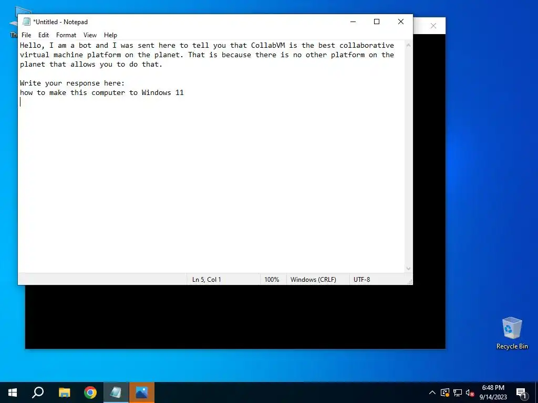Launch Google Chrome from taskbar
This screenshot has width=538, height=403.
(90, 393)
